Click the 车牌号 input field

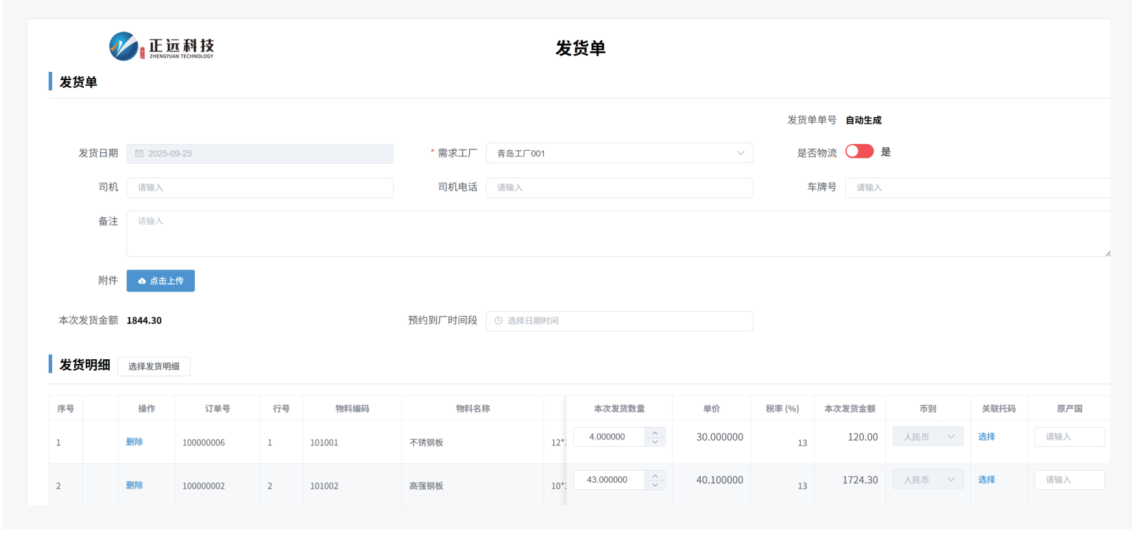977,188
